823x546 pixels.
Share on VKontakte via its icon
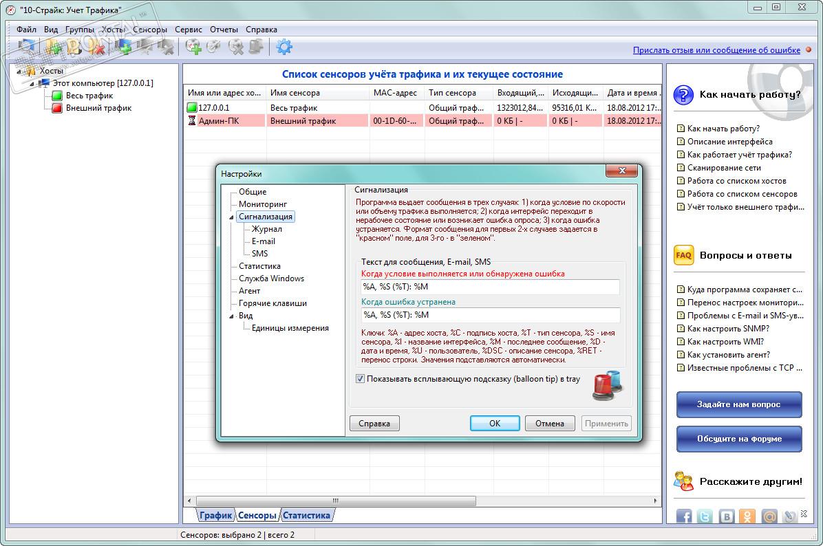tap(727, 516)
